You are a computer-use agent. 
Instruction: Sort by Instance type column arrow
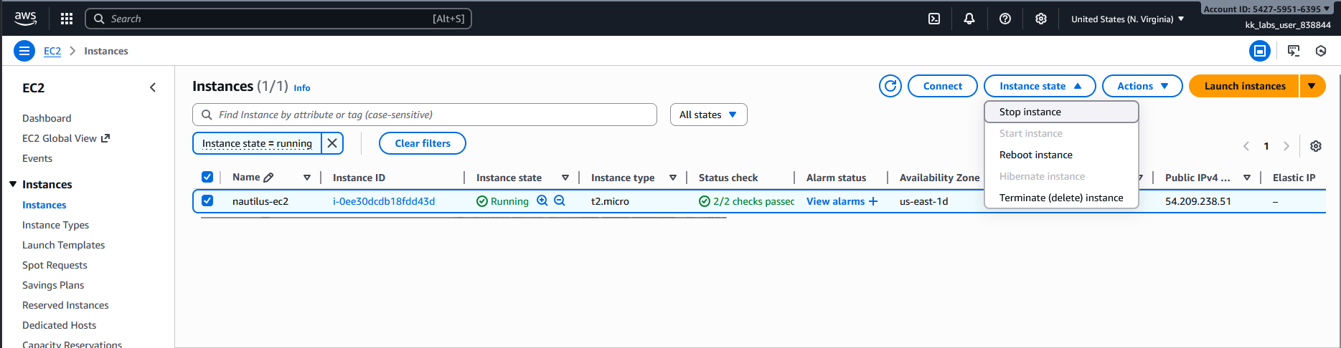point(673,178)
